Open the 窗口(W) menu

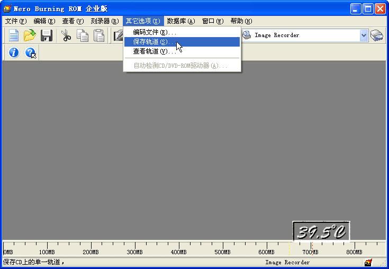coord(213,21)
